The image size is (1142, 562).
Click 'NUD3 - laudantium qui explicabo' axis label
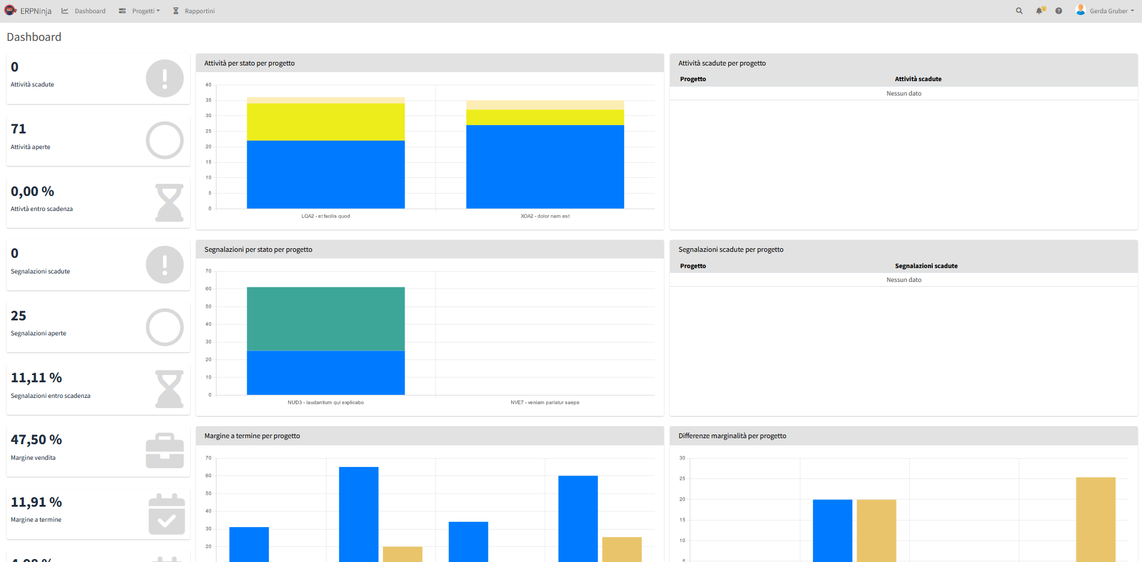(x=326, y=403)
